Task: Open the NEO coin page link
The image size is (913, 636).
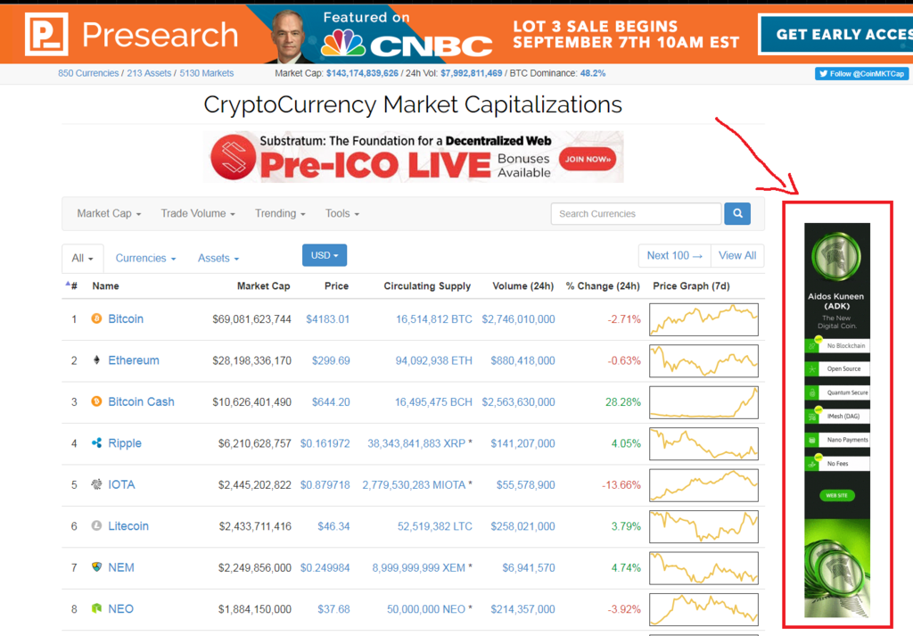Action: coord(120,608)
